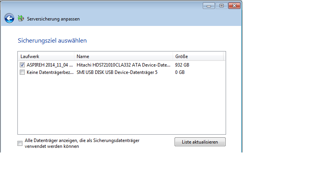Click the 0 GB size value

(x=180, y=72)
